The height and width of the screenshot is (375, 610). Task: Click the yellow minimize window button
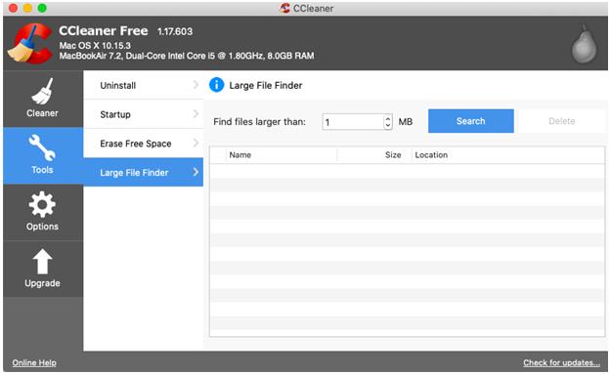(27, 8)
